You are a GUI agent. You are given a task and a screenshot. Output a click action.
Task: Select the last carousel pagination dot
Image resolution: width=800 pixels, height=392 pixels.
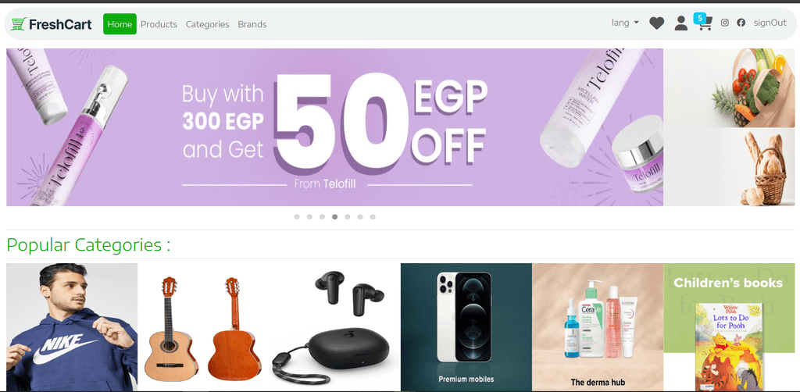pyautogui.click(x=373, y=216)
